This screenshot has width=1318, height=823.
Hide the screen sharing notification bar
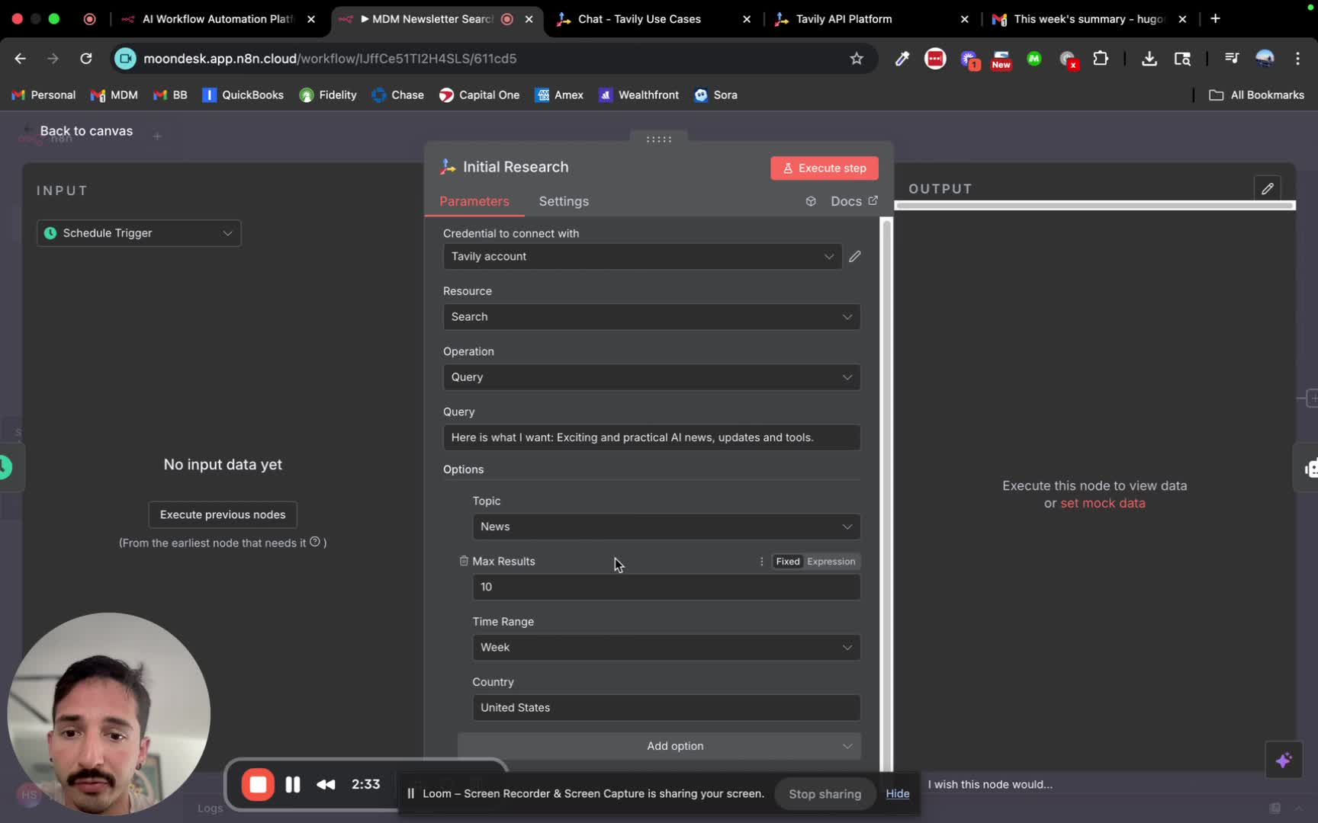[898, 794]
